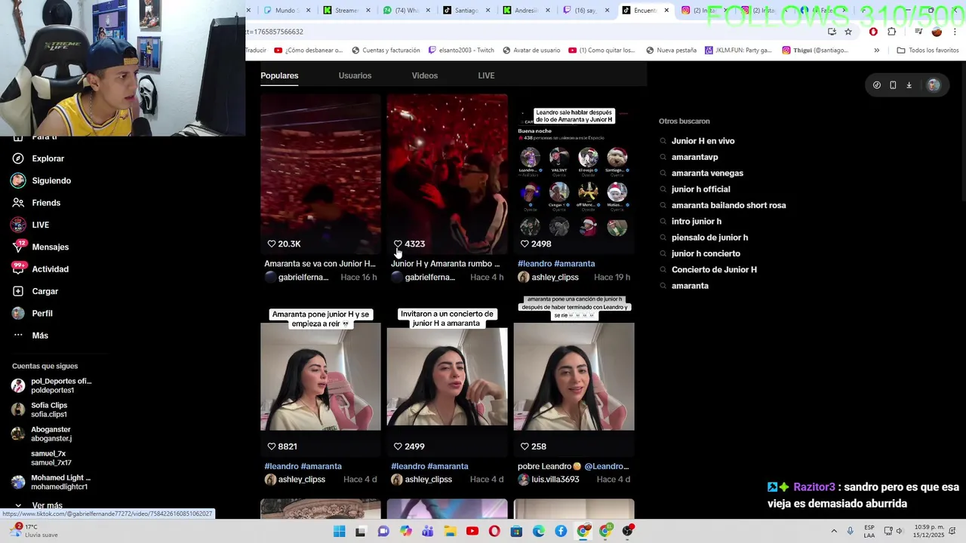
Task: Open video 'pobre Leandro' by luis.villa3693
Action: 574,377
